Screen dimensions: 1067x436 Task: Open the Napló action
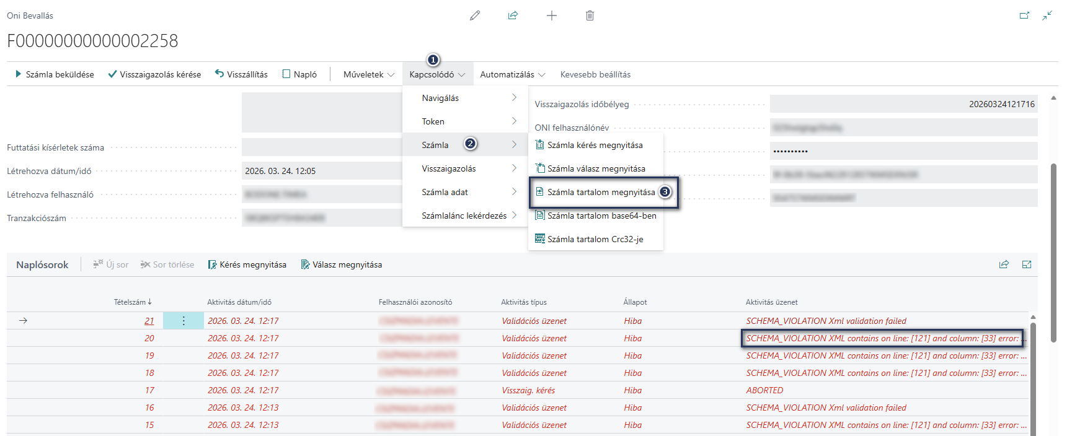click(299, 74)
